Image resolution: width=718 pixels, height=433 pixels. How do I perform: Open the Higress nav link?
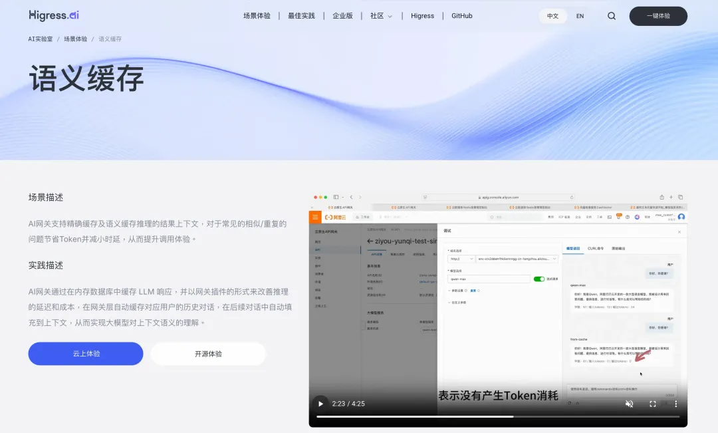(422, 15)
